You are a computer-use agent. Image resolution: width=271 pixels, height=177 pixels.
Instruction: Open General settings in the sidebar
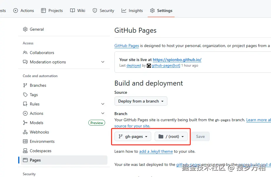tap(64, 29)
